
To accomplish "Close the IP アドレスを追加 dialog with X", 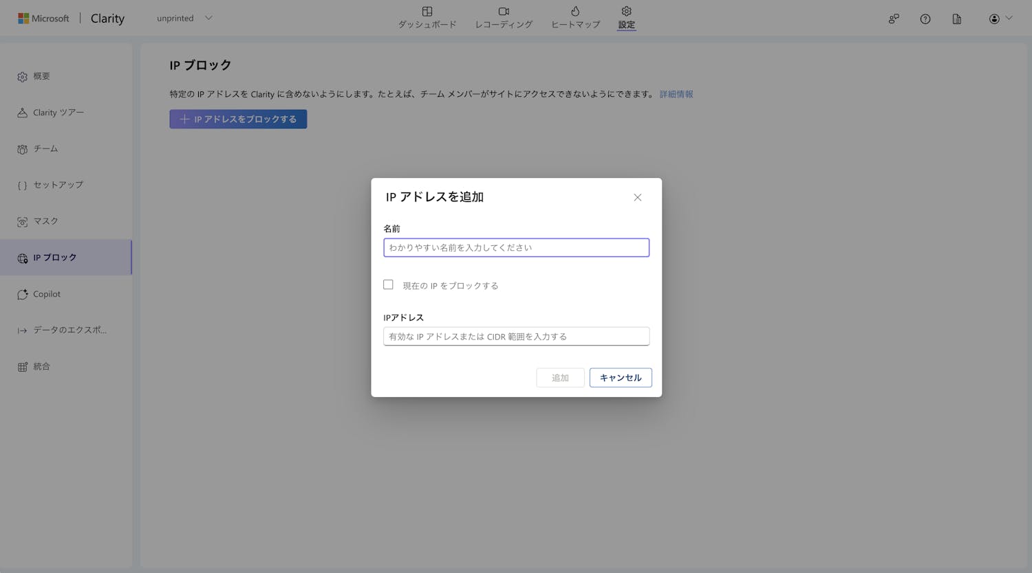I will point(637,198).
